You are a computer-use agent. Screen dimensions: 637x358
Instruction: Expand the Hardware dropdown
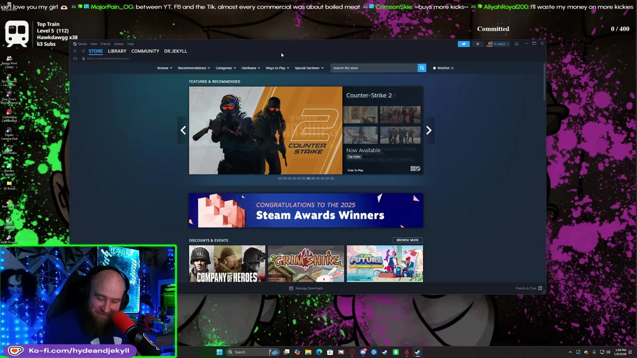click(x=250, y=68)
